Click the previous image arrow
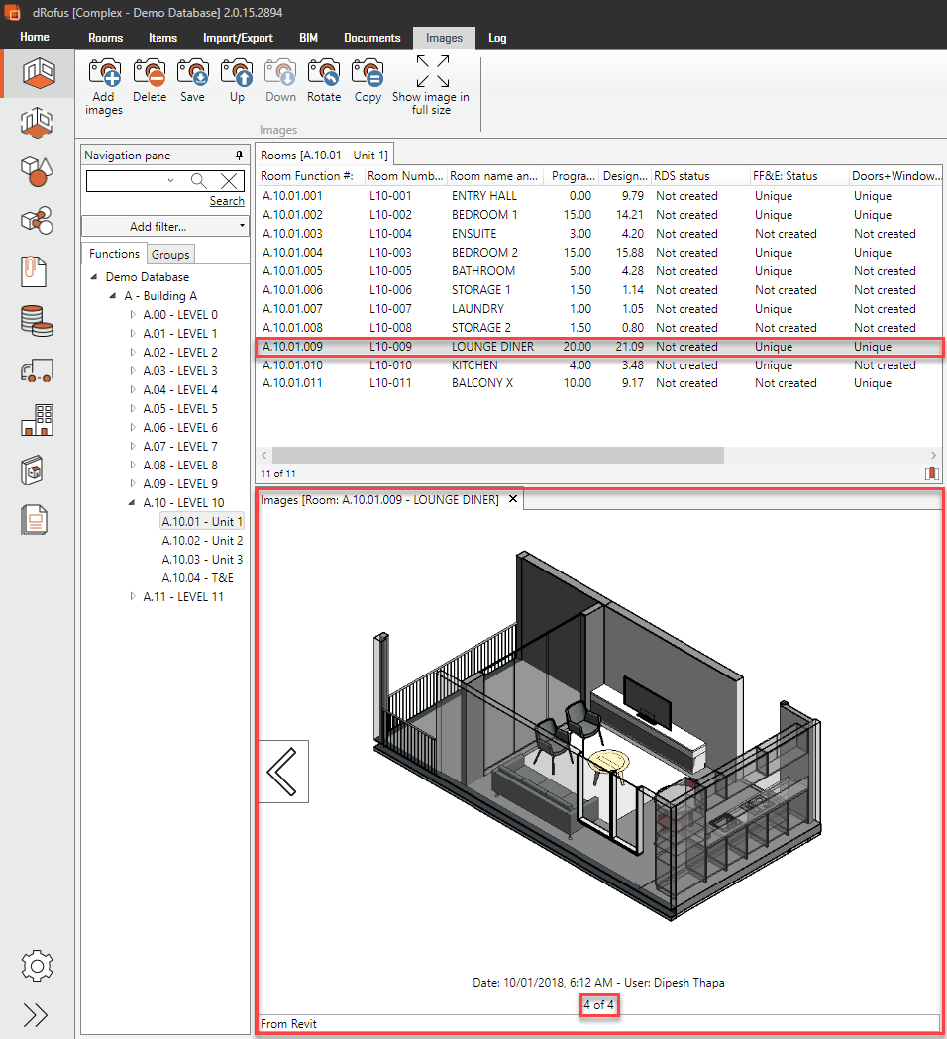Viewport: 947px width, 1039px height. coord(283,772)
